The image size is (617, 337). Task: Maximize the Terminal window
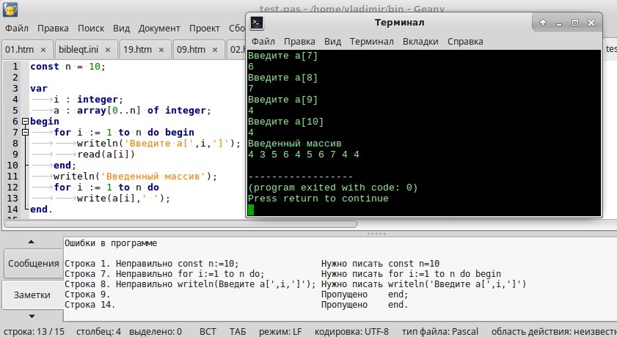[574, 23]
